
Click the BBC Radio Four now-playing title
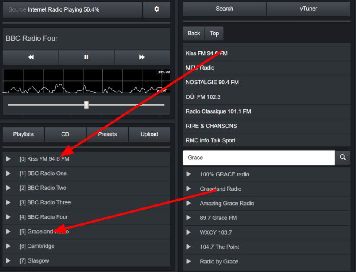click(32, 38)
